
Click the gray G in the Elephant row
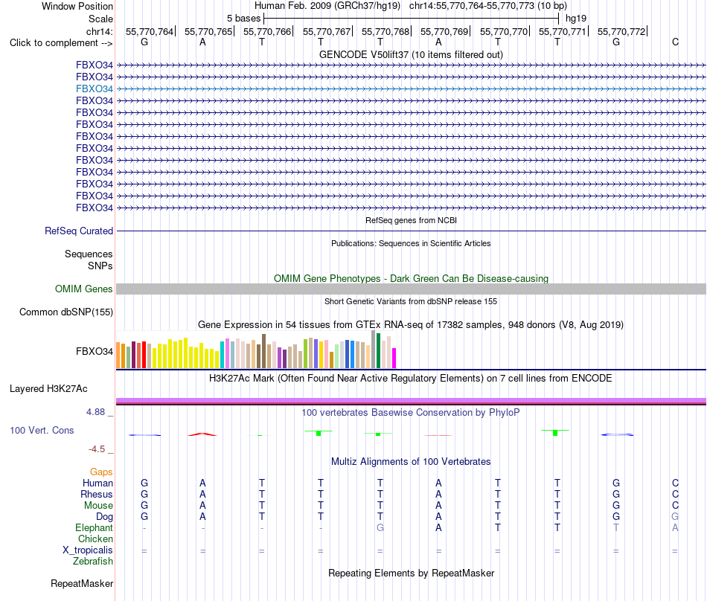pos(380,527)
